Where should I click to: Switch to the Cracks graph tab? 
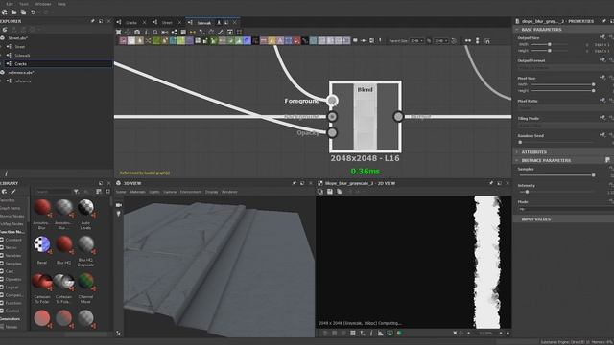pos(131,23)
